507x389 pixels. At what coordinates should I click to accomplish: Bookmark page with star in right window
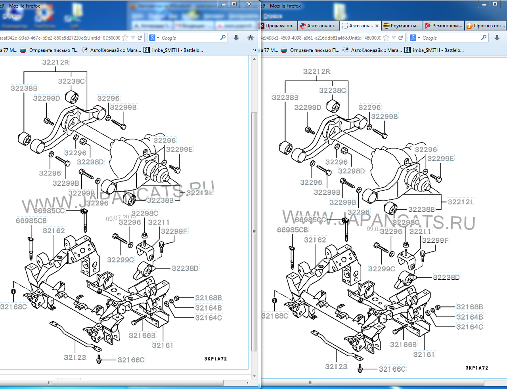coord(386,38)
